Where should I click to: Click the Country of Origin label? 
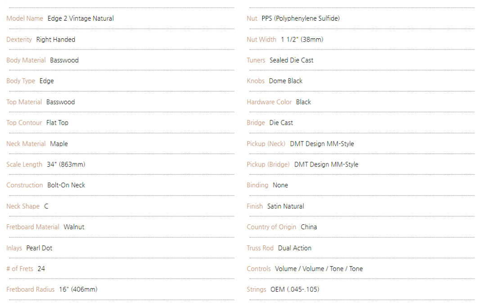point(271,227)
